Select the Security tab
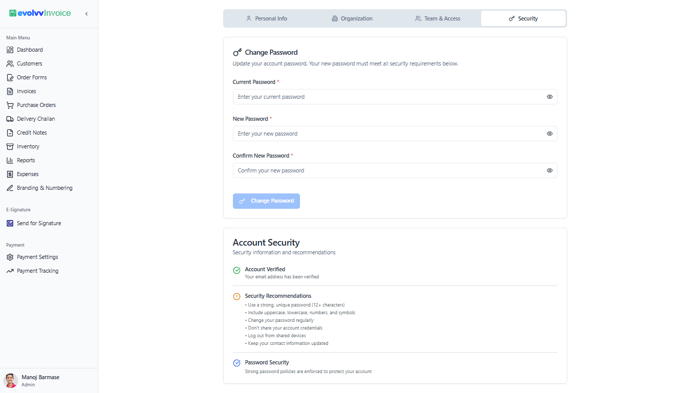Screen dimensions: 690x393 pyautogui.click(x=523, y=18)
